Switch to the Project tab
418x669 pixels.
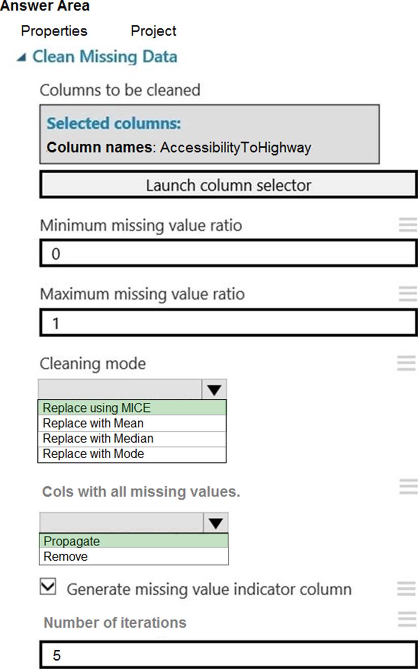click(154, 31)
